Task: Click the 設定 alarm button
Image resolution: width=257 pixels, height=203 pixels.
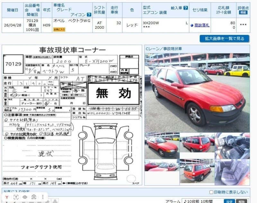Action: [229, 201]
